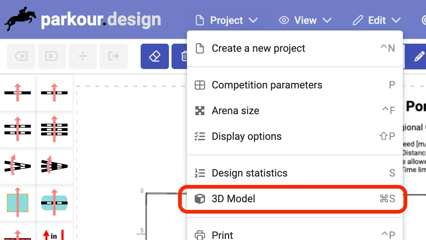The height and width of the screenshot is (240, 426).
Task: Pick the water jump with rail obstacle
Action: point(54,203)
